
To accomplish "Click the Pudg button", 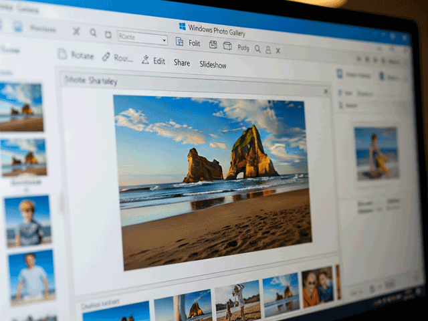I will (x=243, y=47).
